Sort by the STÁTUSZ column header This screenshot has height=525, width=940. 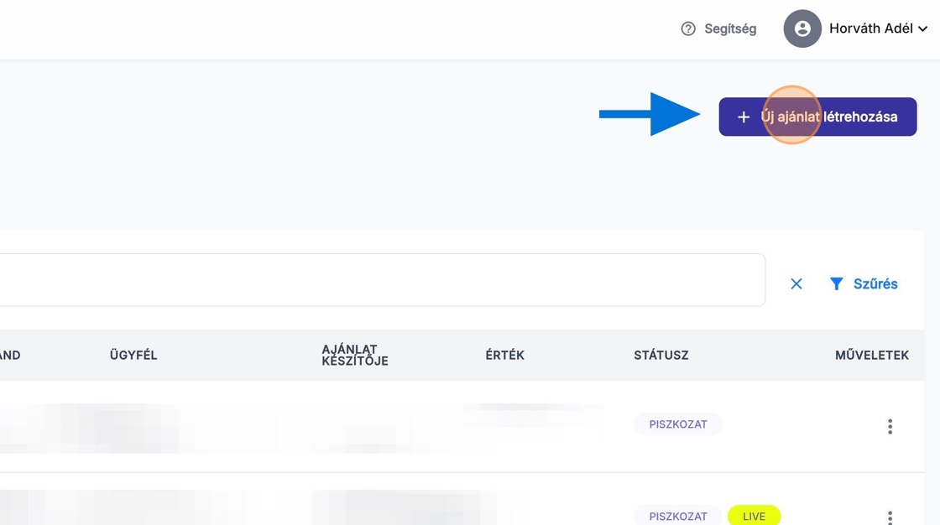661,356
